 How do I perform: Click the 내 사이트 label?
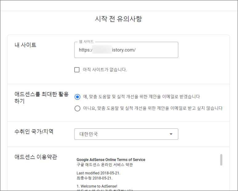coord(25,45)
